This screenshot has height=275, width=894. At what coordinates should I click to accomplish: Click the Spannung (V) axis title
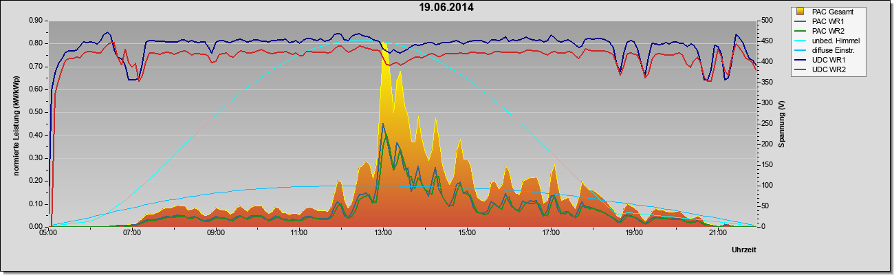[x=782, y=124]
